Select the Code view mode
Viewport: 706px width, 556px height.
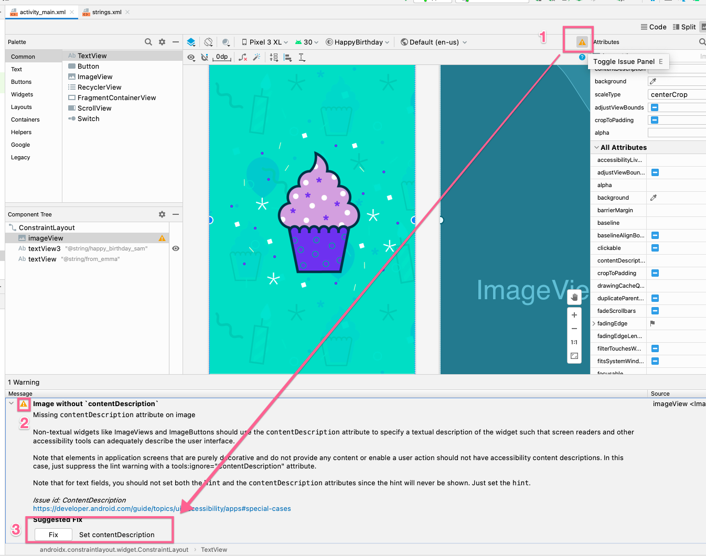(659, 27)
